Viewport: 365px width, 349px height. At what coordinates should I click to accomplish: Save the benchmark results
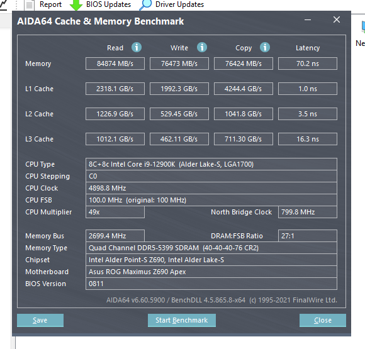pyautogui.click(x=40, y=320)
